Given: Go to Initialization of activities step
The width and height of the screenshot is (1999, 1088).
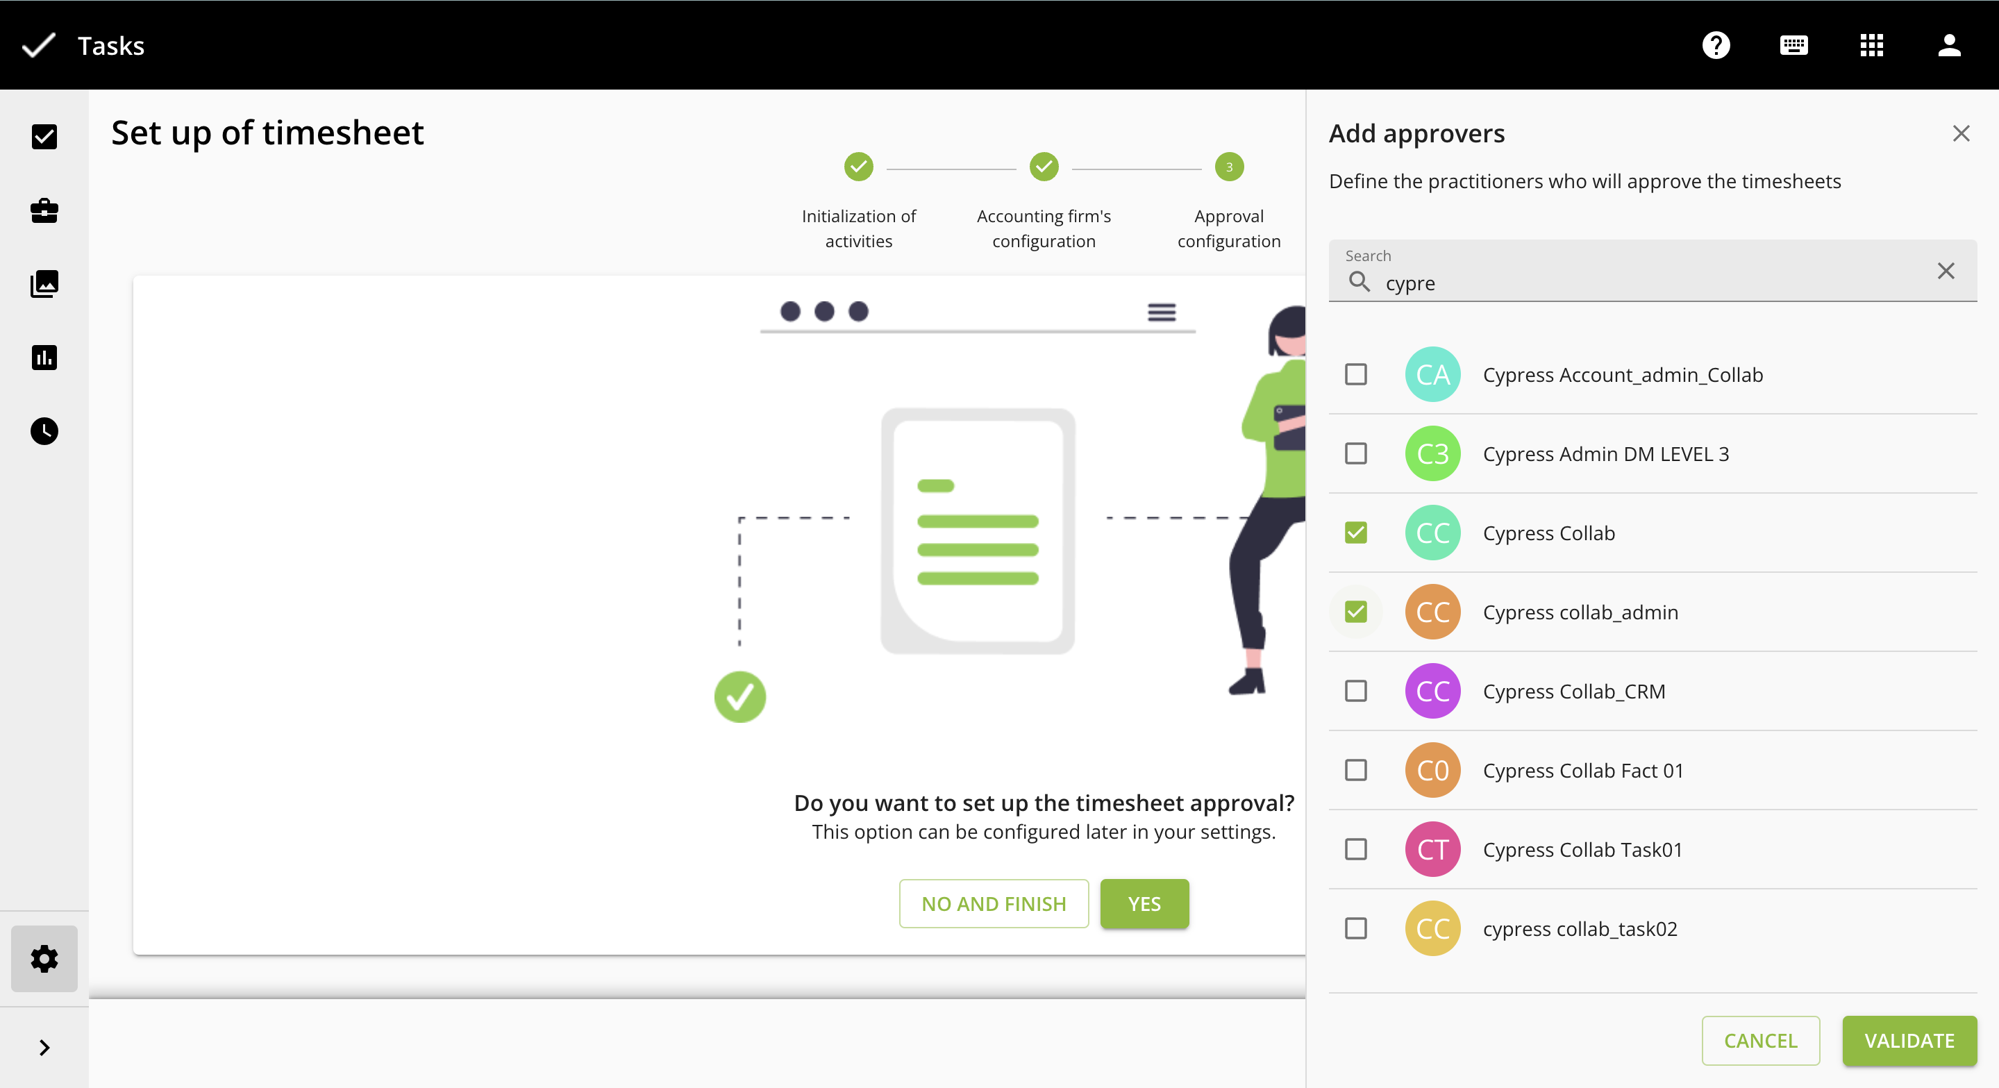Looking at the screenshot, I should point(858,167).
